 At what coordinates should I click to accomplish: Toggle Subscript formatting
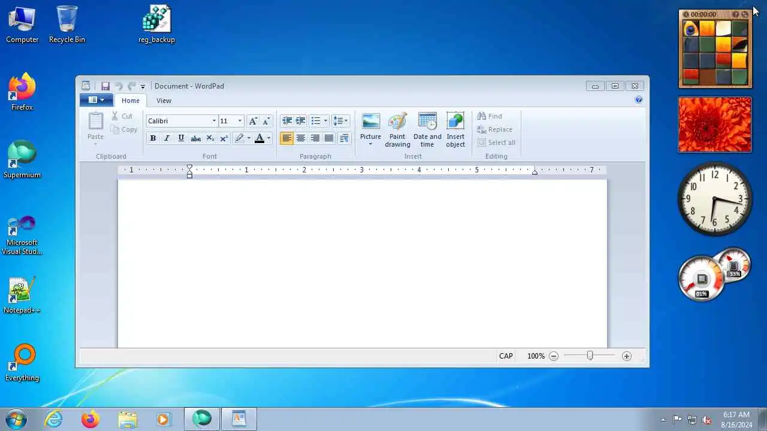tap(210, 138)
